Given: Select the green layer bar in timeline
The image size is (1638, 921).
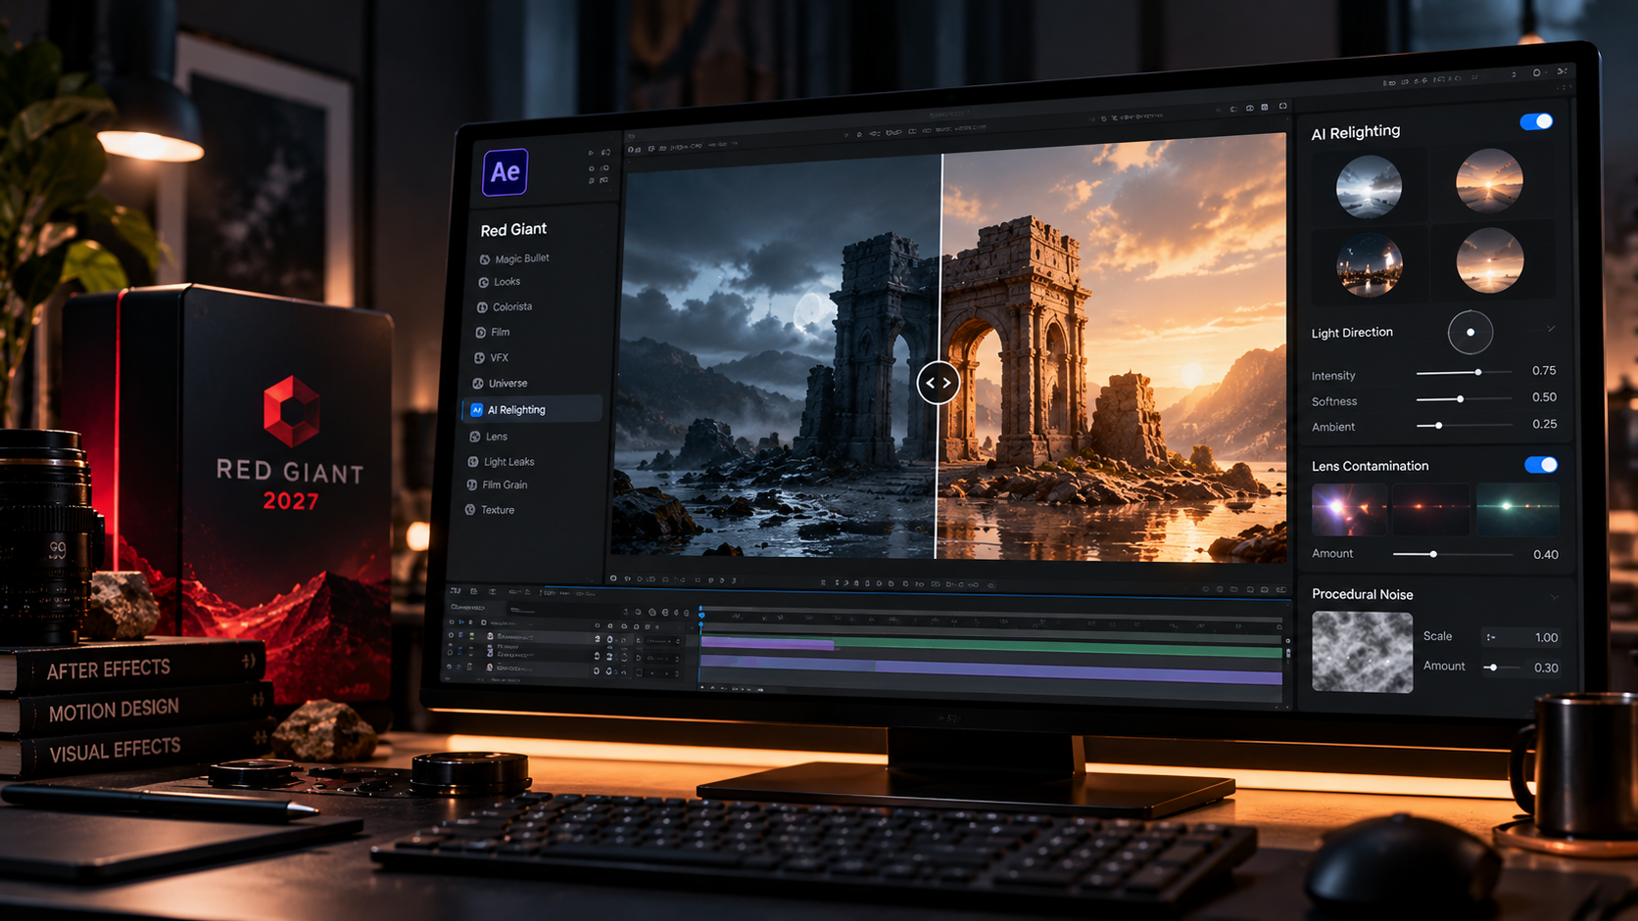Looking at the screenshot, I should click(1058, 647).
